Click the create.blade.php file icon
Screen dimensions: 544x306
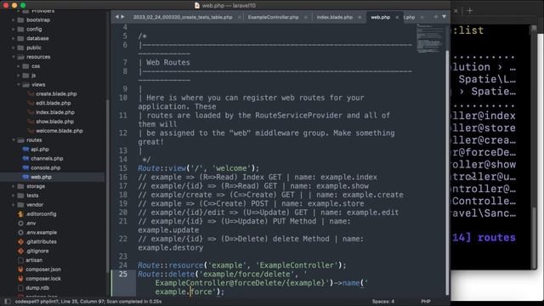[x=31, y=94]
